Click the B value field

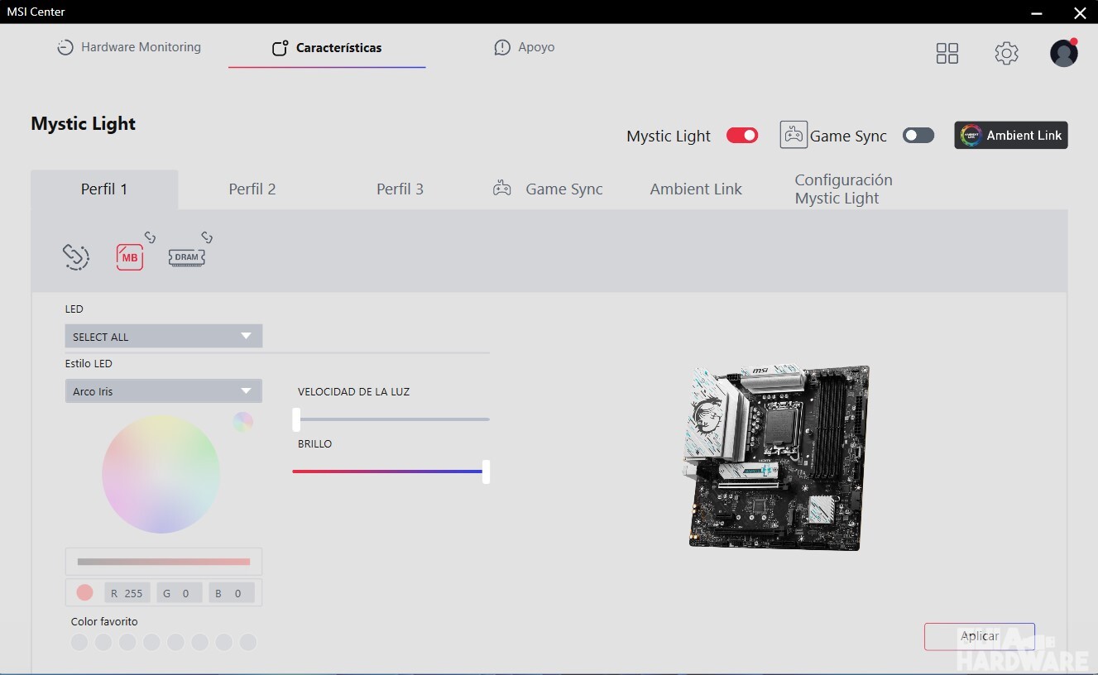pos(232,593)
